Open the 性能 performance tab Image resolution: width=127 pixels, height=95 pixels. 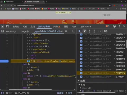66,26
